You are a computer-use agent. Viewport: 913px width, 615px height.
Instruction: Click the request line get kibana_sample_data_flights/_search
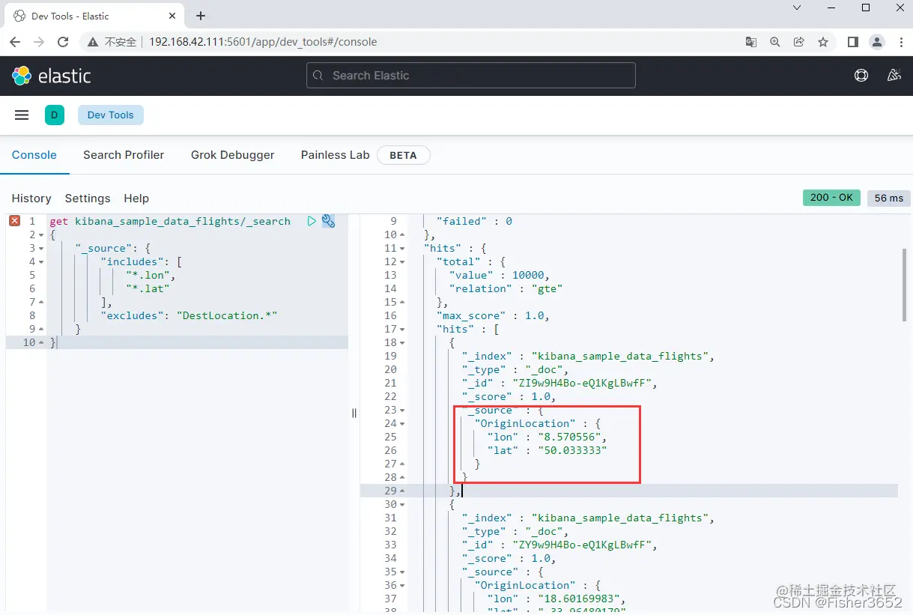(170, 221)
